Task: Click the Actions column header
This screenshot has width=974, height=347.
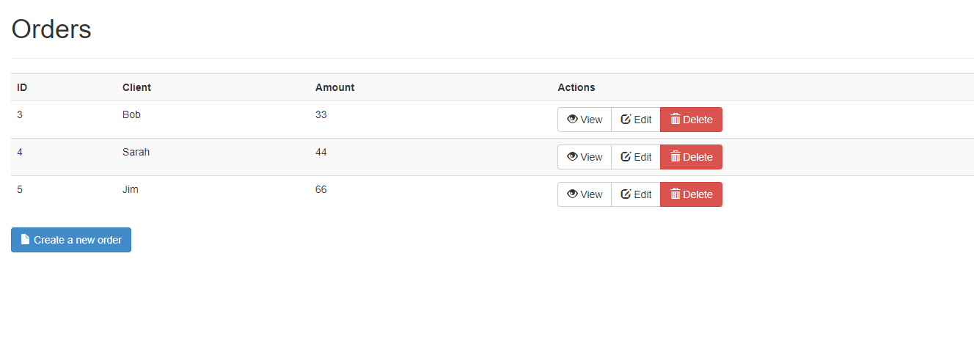Action: tap(576, 87)
